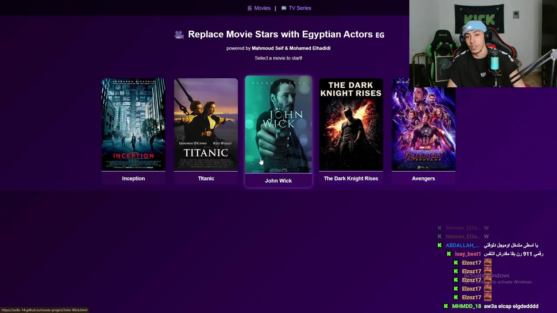Image resolution: width=557 pixels, height=313 pixels.
Task: Click the TV icon beside TV Series
Action: [x=284, y=8]
